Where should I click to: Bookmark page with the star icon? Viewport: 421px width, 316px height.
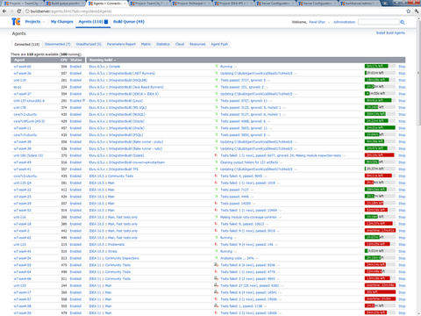pos(408,11)
